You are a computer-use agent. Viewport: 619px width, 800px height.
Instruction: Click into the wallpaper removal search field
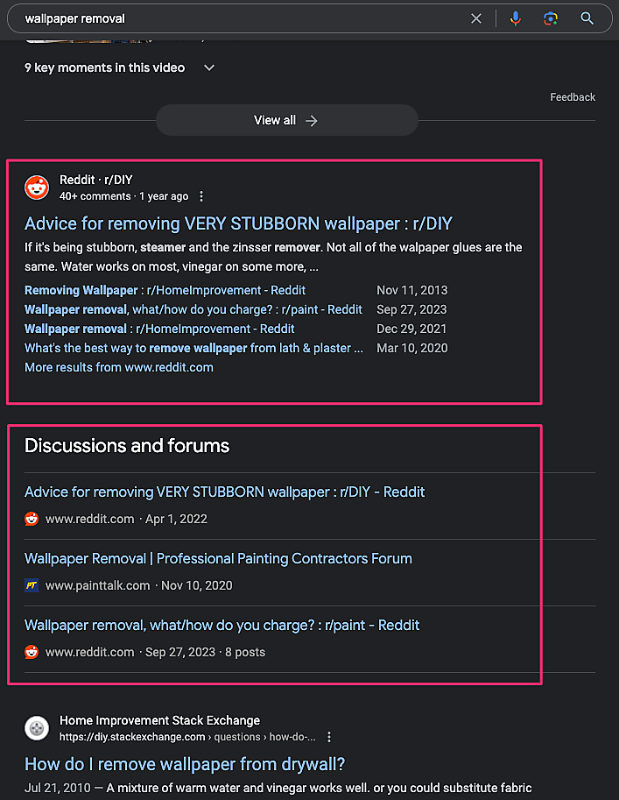point(236,18)
